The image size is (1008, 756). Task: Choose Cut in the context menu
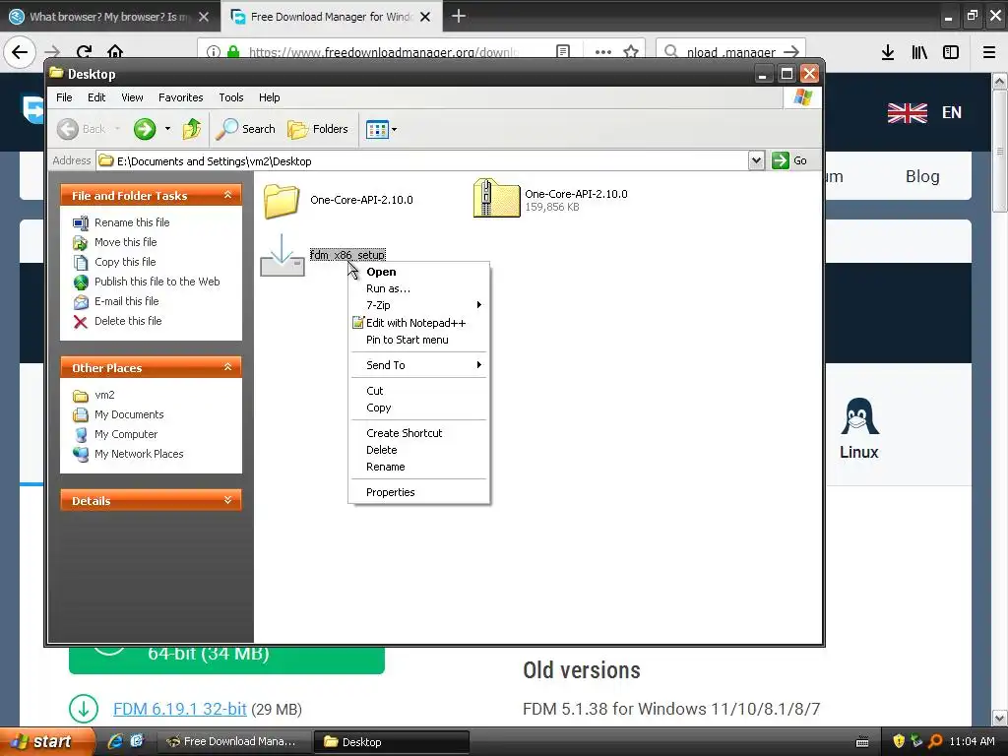tap(418, 391)
